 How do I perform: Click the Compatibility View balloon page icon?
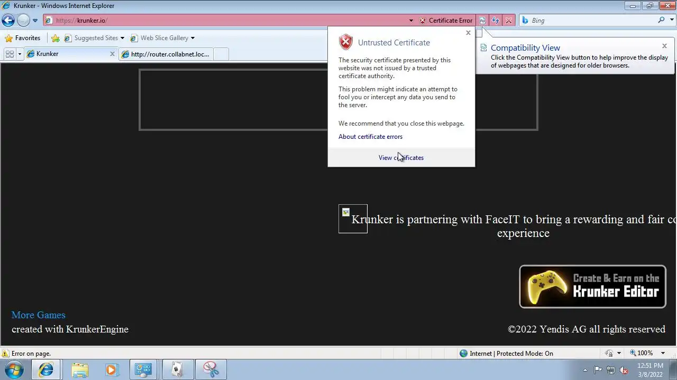[x=483, y=47]
